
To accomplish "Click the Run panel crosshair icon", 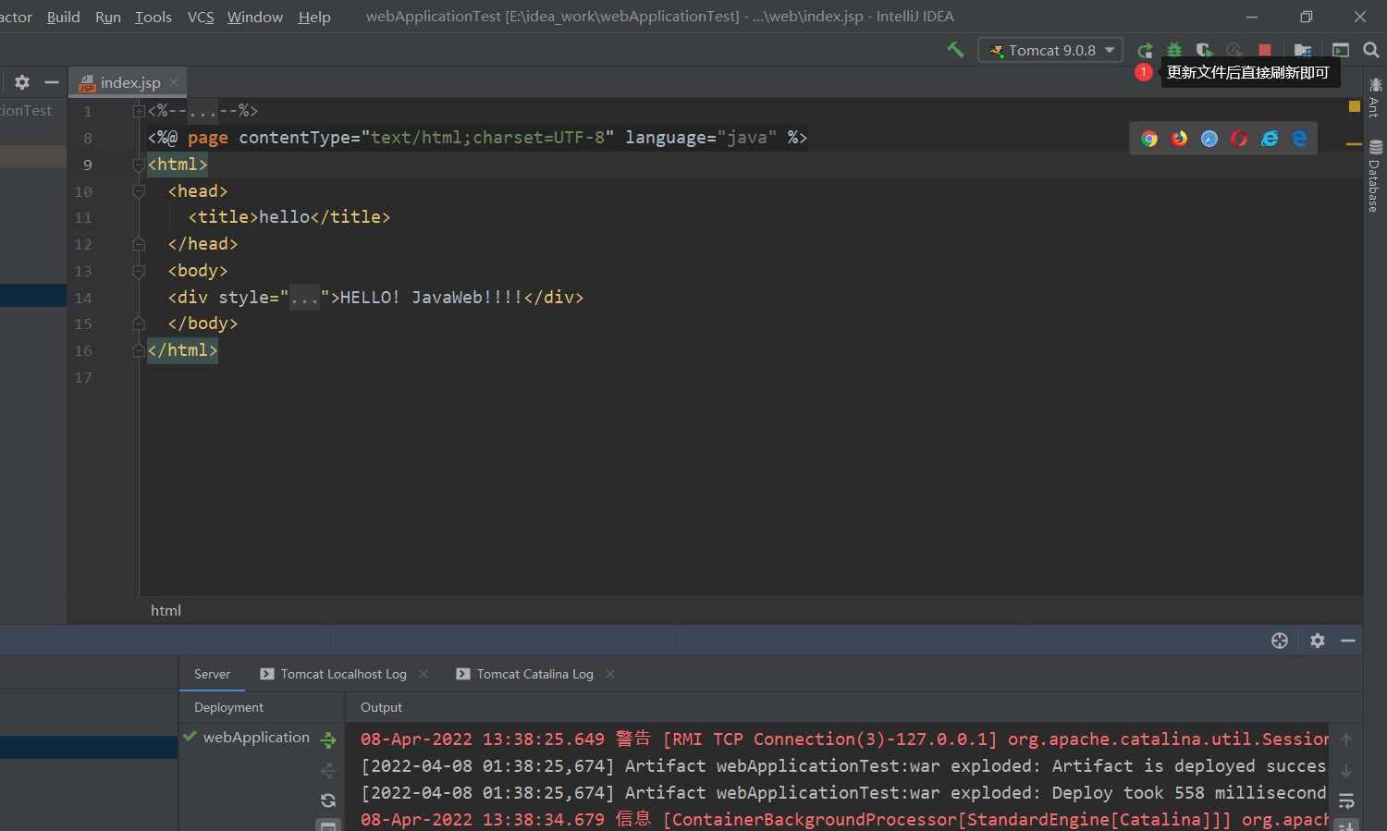I will pyautogui.click(x=1280, y=641).
